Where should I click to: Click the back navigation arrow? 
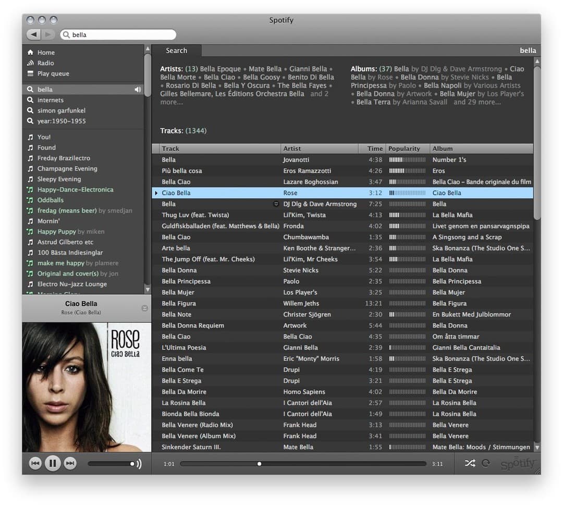[35, 34]
